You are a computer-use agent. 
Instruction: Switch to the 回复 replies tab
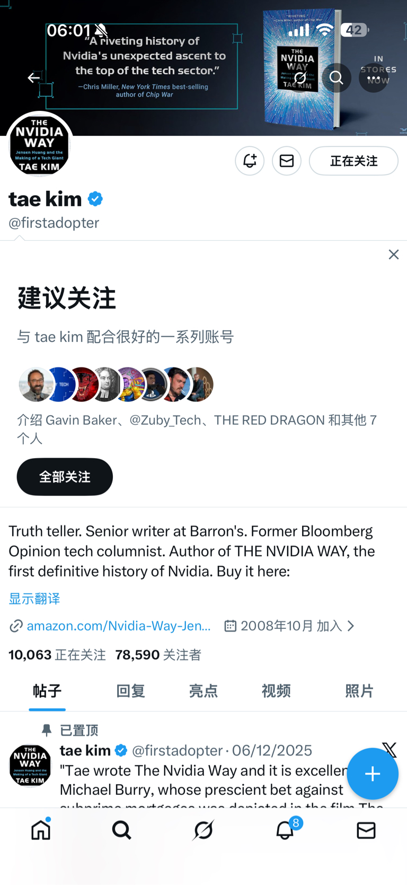130,691
